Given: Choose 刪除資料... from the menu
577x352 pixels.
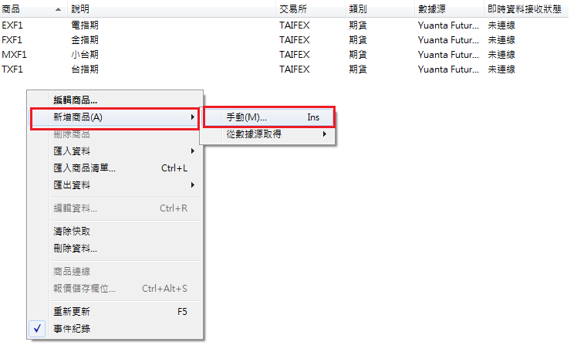Looking at the screenshot, I should (x=115, y=249).
